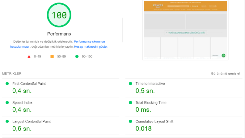
Task: Click WhatsApp icon in the screenshot preview
Action: point(223,55)
